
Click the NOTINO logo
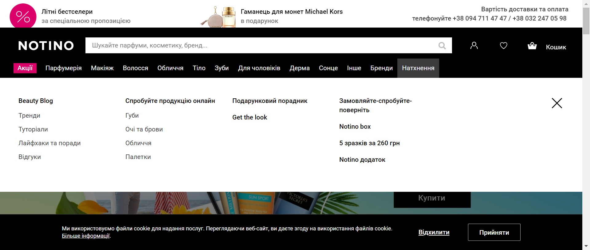click(46, 46)
